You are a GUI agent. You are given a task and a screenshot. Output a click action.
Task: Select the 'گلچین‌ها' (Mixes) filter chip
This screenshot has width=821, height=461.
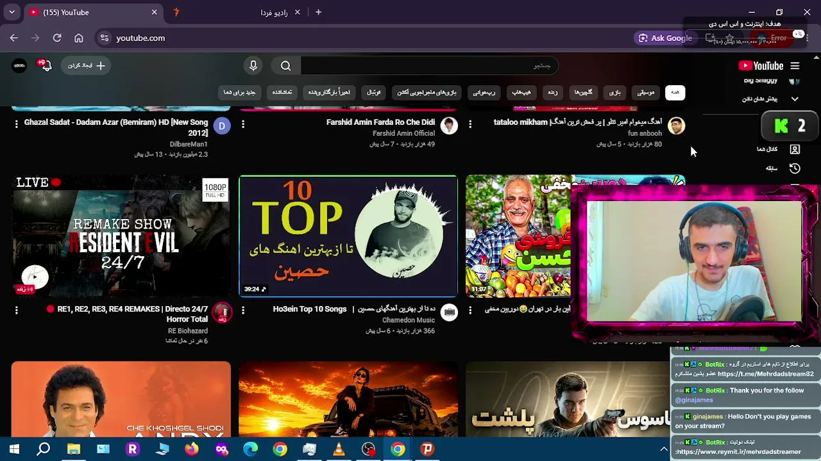pyautogui.click(x=583, y=92)
